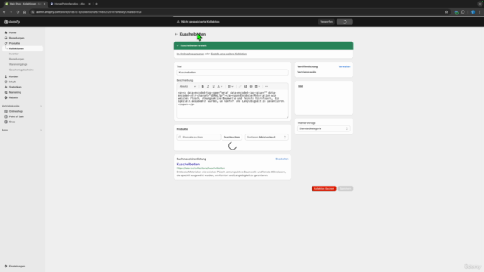Select Kollektionen in the sidebar
This screenshot has height=272, width=484.
(23, 48)
